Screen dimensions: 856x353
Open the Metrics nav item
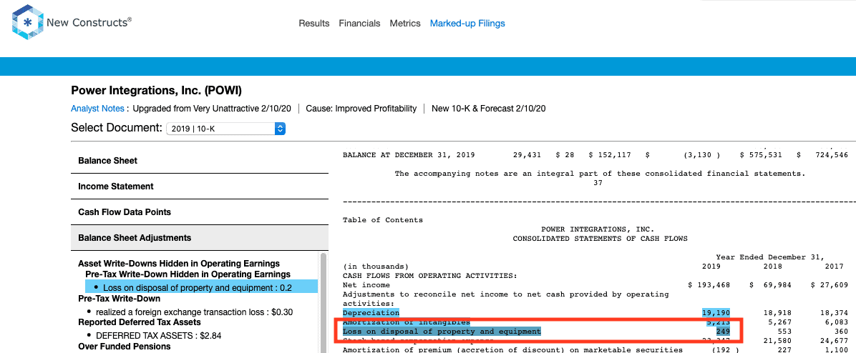pyautogui.click(x=405, y=24)
